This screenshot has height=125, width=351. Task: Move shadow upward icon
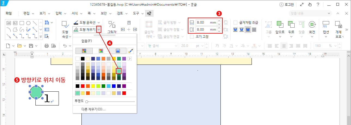[x=129, y=23]
